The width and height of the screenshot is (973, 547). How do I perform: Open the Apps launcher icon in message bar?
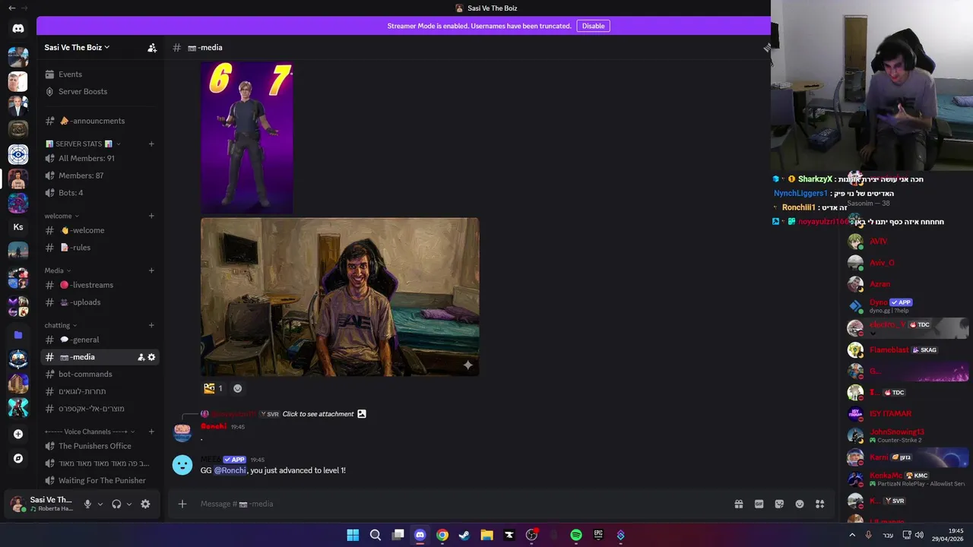pyautogui.click(x=819, y=504)
